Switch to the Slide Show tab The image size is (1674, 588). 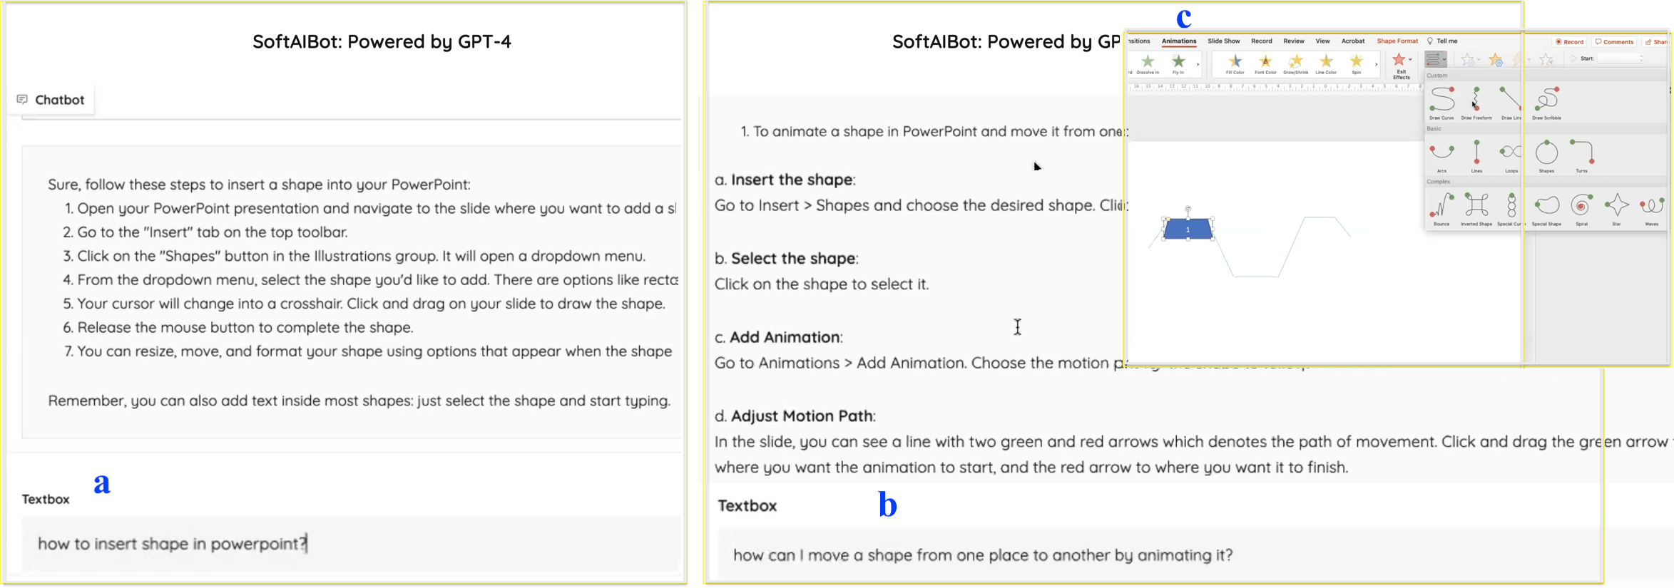coord(1223,41)
